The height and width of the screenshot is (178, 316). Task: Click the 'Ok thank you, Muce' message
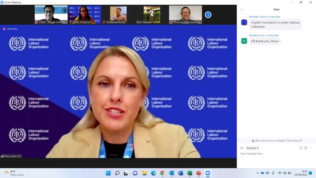tap(265, 41)
